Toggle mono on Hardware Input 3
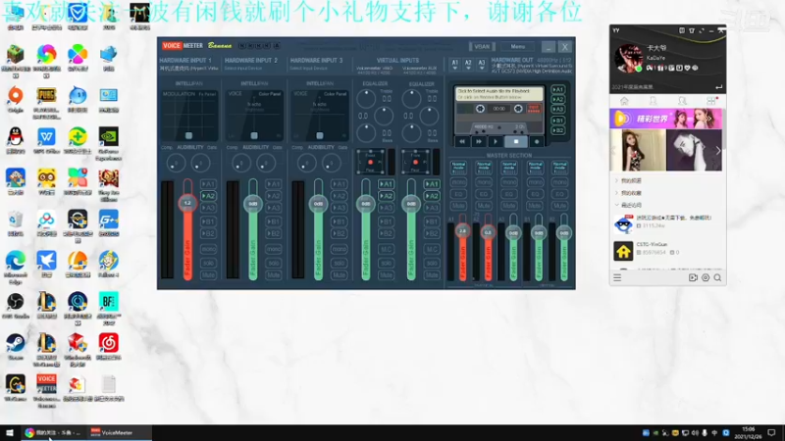Viewport: 785px width, 441px height. [339, 249]
